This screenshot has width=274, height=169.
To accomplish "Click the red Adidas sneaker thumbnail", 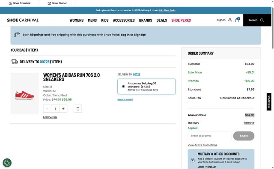I will point(25,93).
